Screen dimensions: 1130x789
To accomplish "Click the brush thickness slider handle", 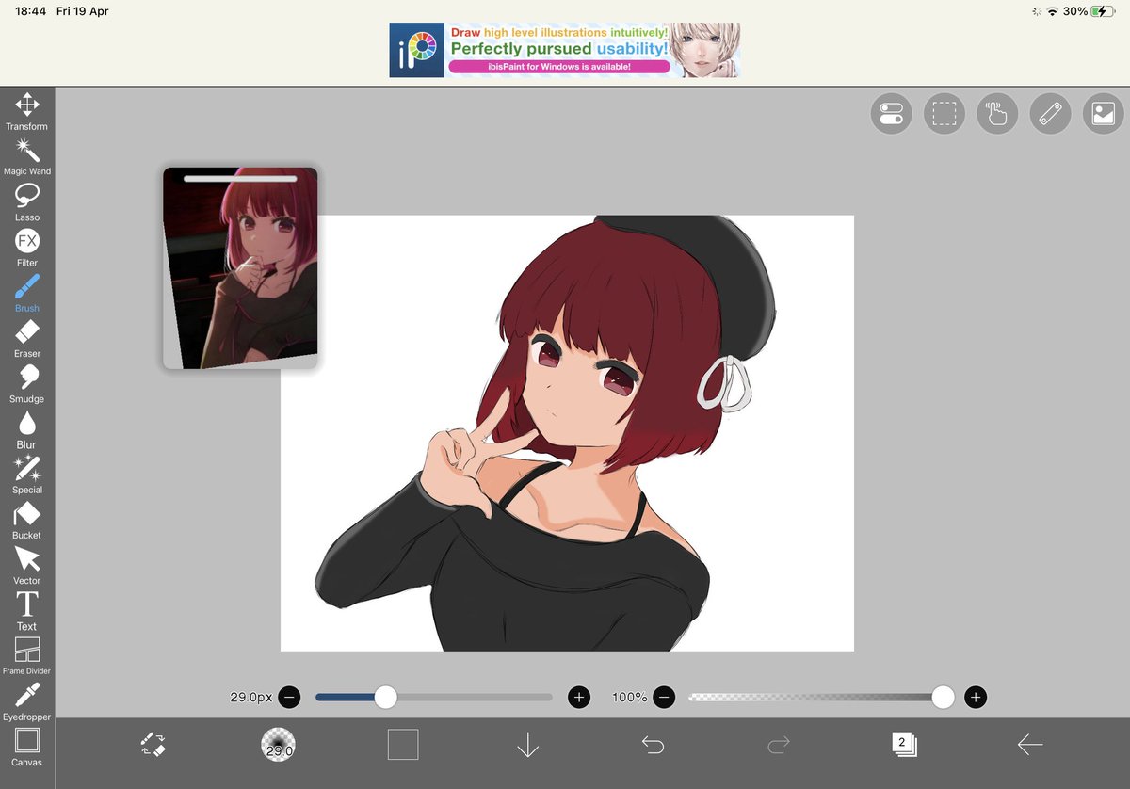I will click(x=385, y=697).
